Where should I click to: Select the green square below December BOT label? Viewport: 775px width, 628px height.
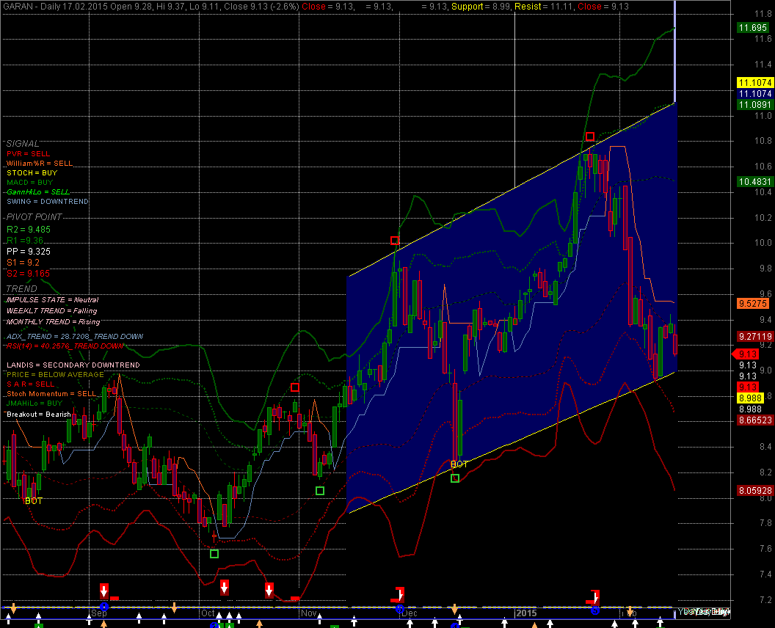click(455, 478)
